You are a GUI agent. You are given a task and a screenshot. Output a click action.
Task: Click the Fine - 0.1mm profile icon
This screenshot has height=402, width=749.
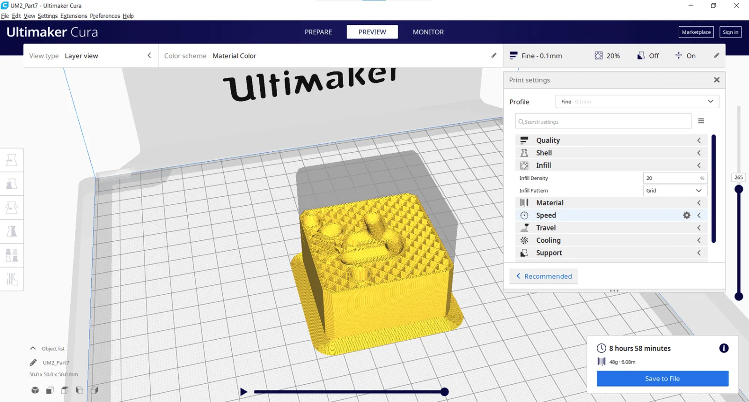point(514,56)
